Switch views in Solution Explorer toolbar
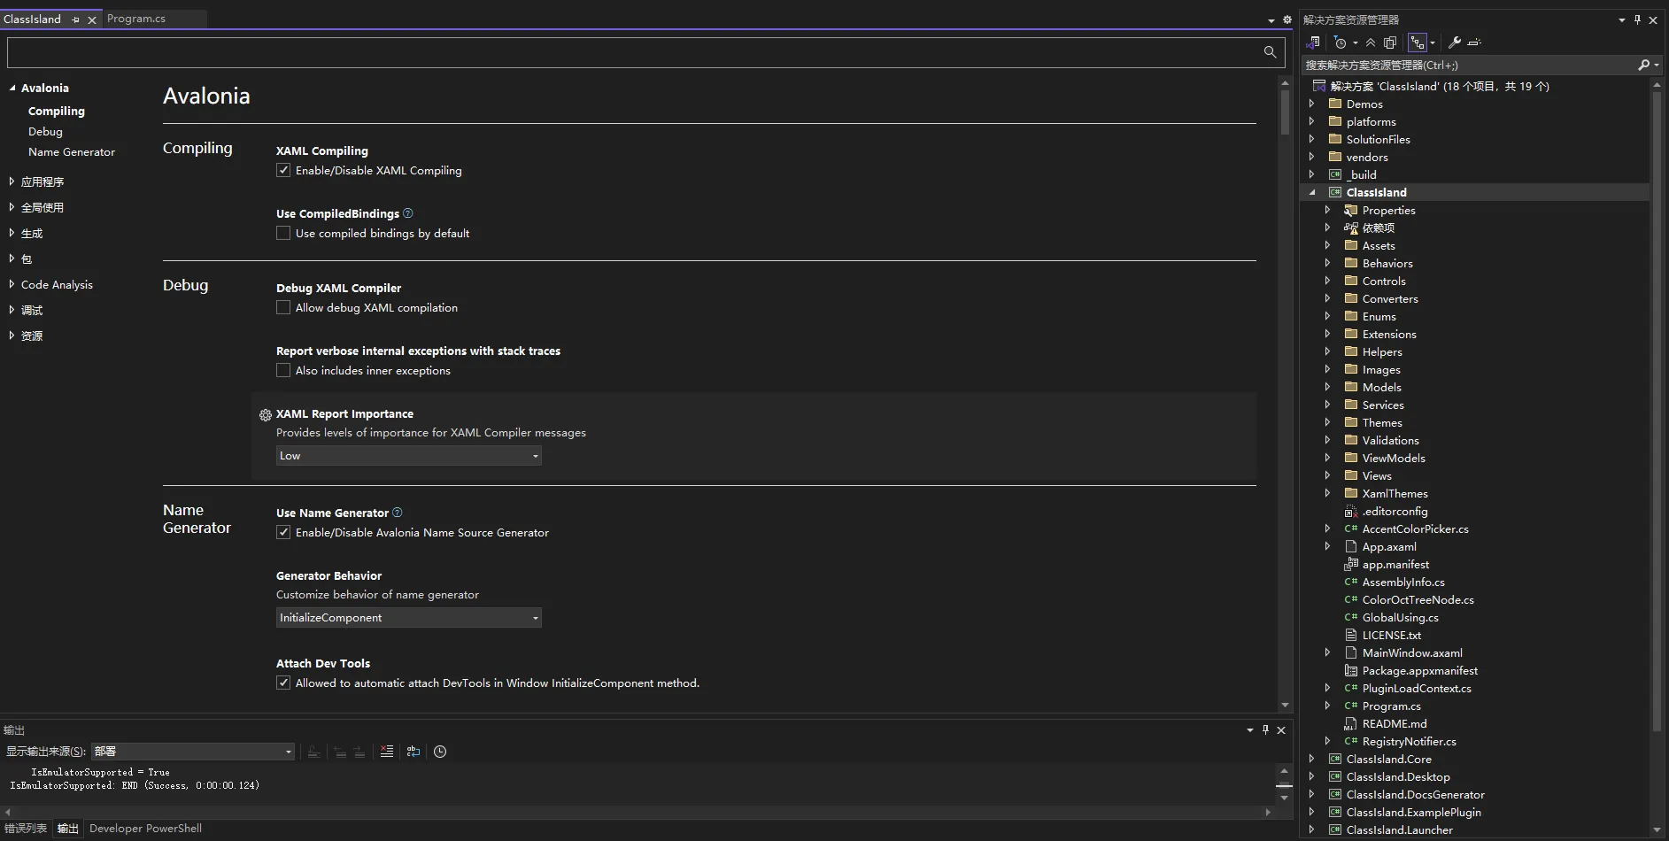 (x=1314, y=42)
